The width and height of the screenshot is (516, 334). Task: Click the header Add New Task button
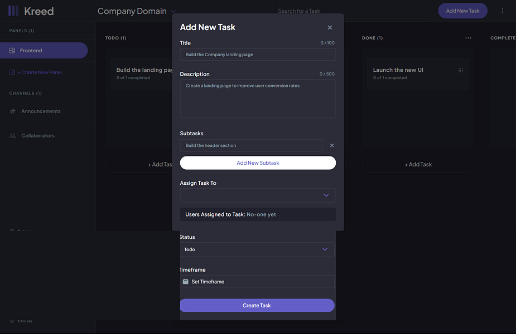[x=462, y=11]
